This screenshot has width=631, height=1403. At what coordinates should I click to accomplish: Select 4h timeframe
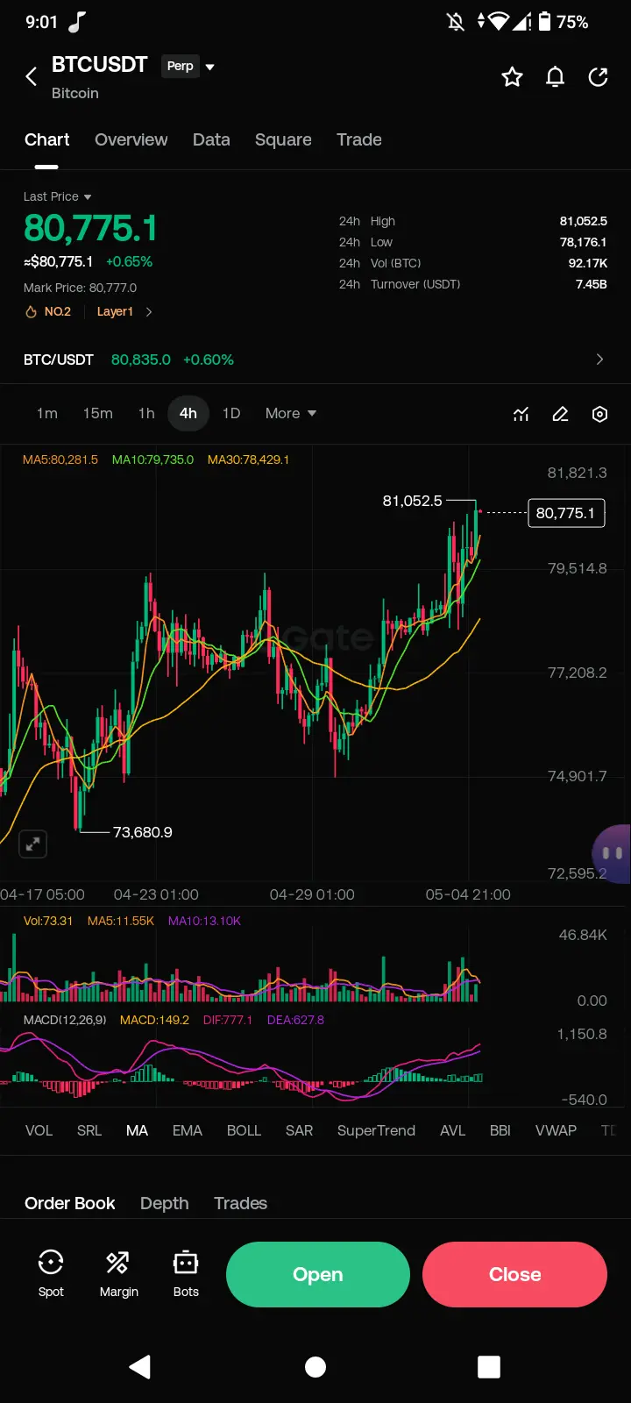(x=188, y=413)
